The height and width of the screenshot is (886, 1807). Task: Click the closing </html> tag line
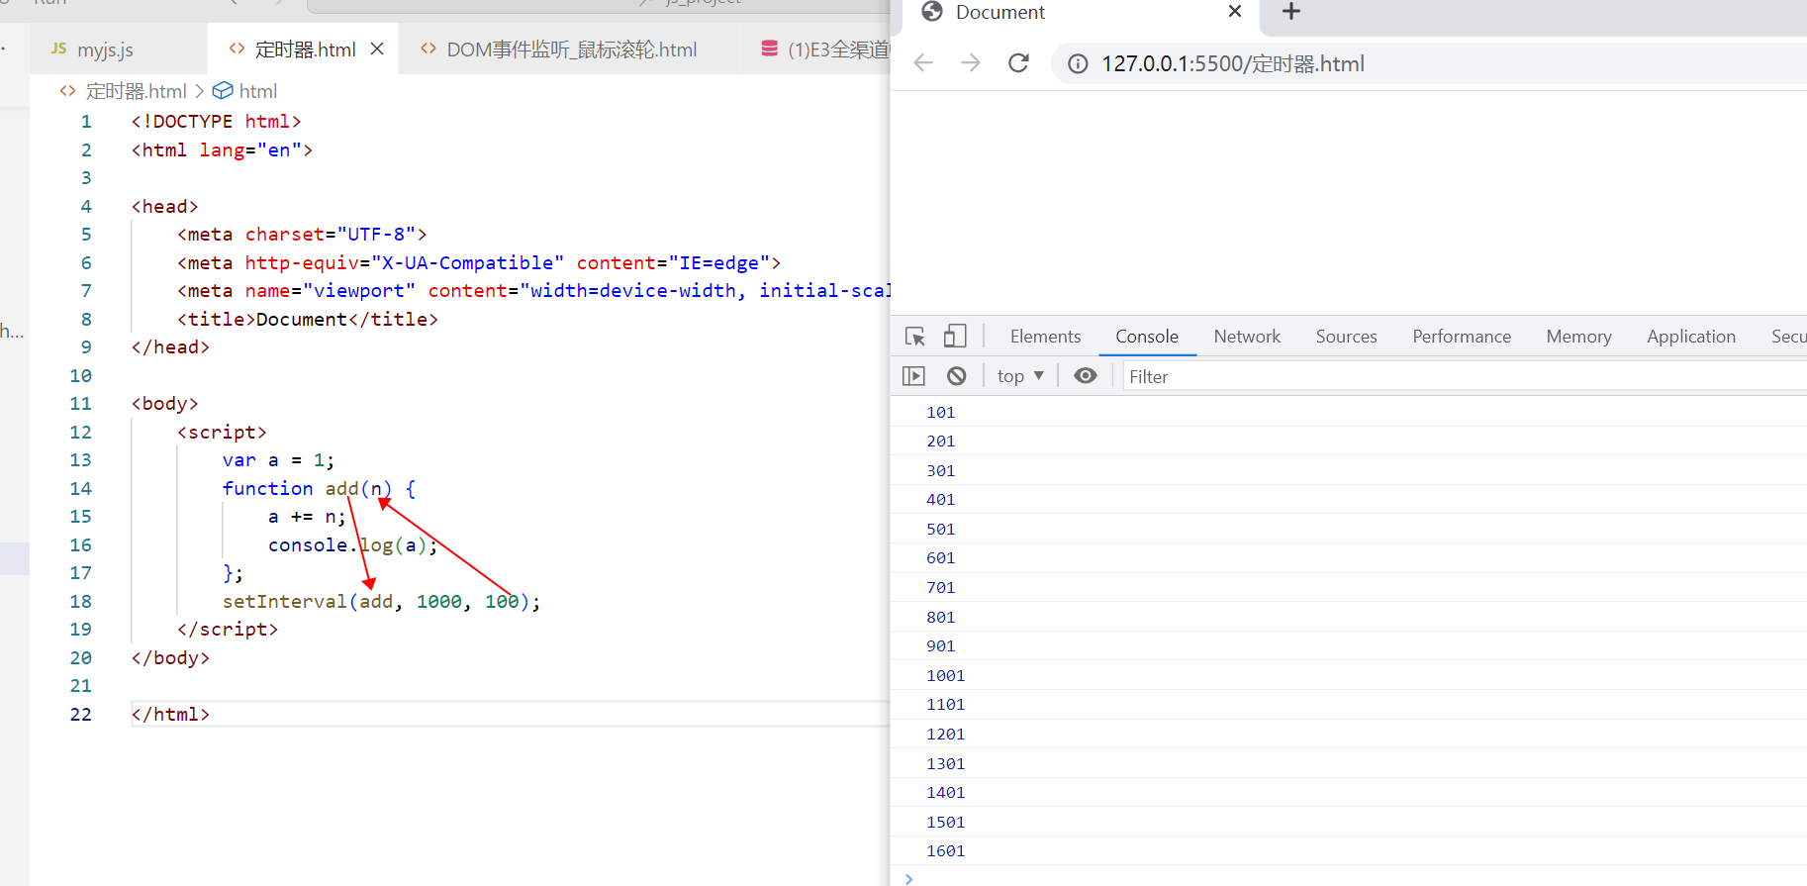click(170, 714)
